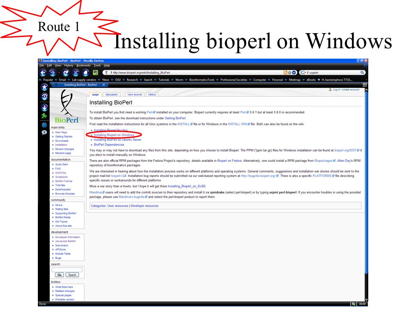Click the search magnifier icon in search box
Screen dimensions: 413x310
(x=362, y=72)
